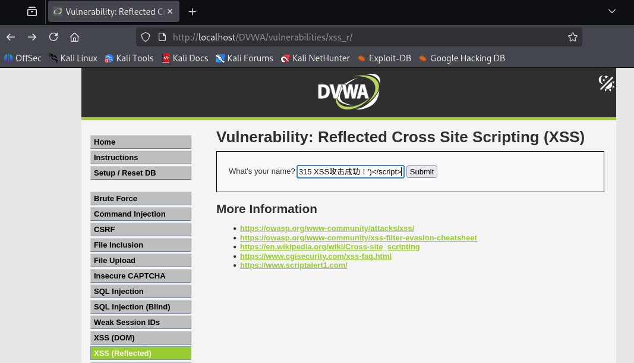634x363 pixels.
Task: Open the browser home page
Action: click(x=74, y=37)
